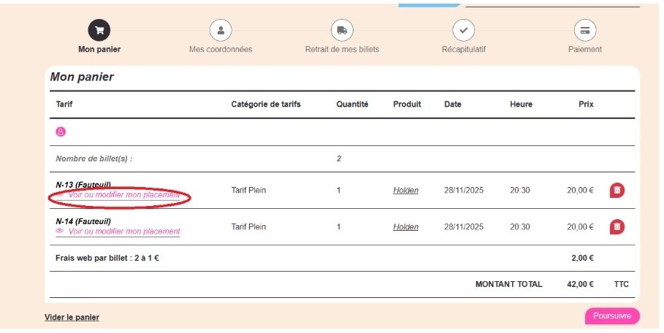Viewport: 664px width, 333px height.
Task: Click the eye icon under seat N-14
Action: (60, 231)
